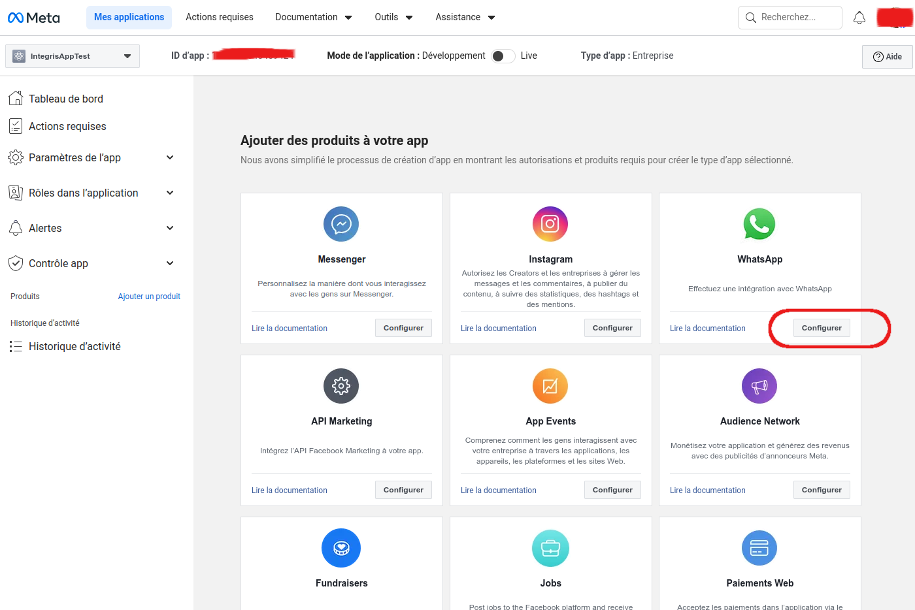Screen dimensions: 915x610
Task: Expand the Alertes section chevron
Action: point(170,228)
